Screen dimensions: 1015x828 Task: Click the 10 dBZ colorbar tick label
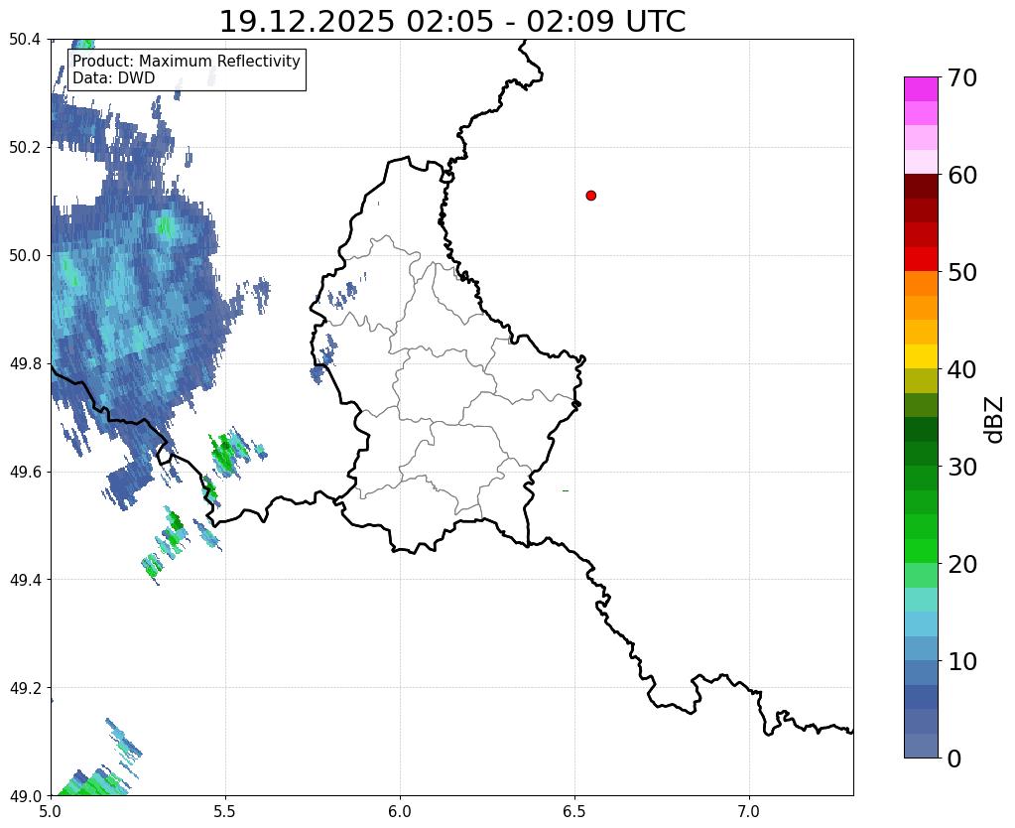coord(962,661)
